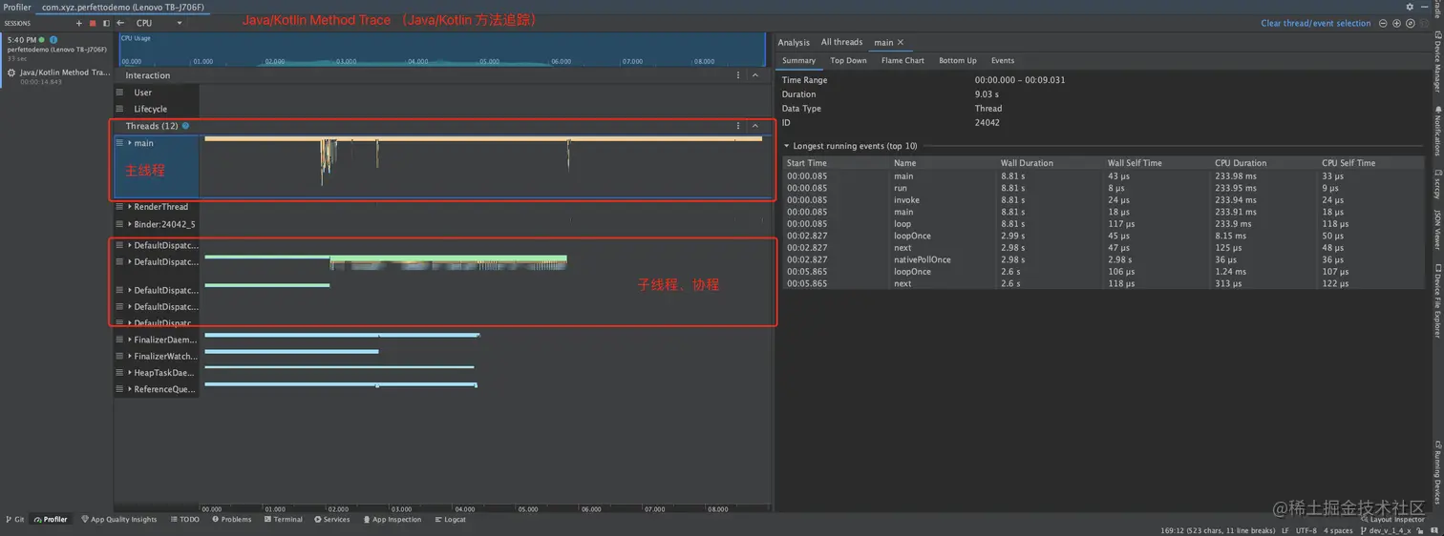Open the Services tool window
Screen dimensions: 1444x536
point(332,520)
